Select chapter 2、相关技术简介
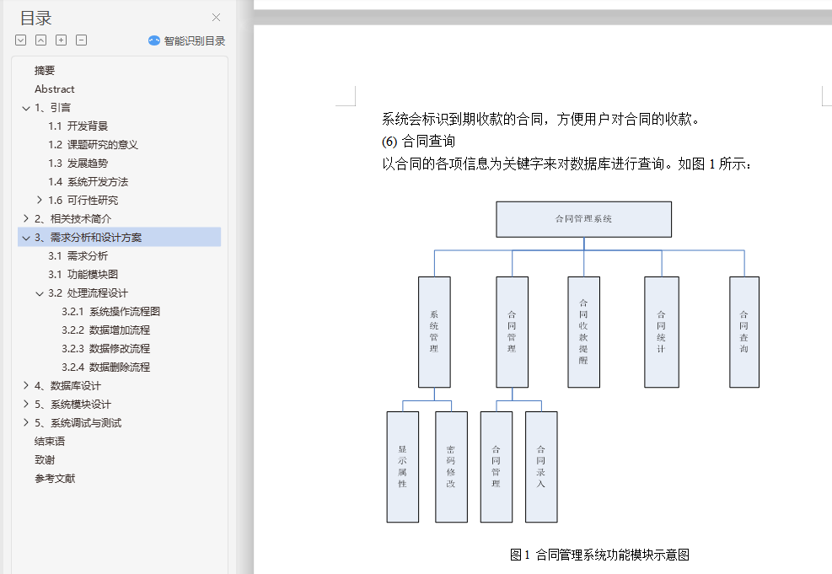 [73, 219]
